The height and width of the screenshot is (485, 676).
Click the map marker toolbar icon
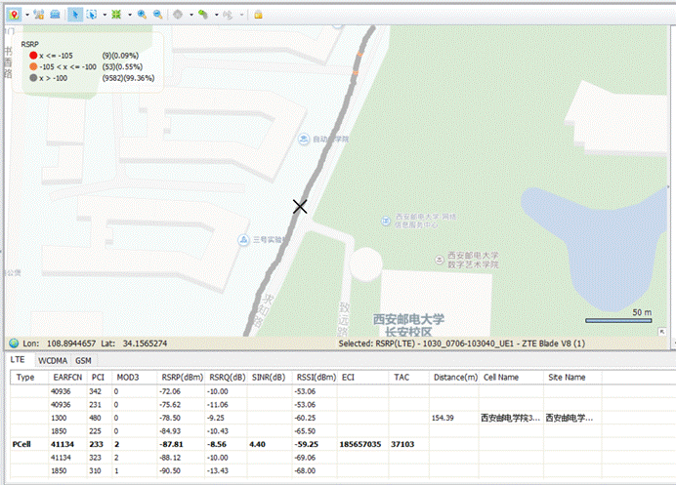[x=13, y=15]
